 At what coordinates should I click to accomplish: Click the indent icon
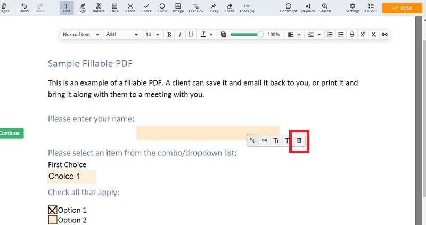click(x=311, y=35)
